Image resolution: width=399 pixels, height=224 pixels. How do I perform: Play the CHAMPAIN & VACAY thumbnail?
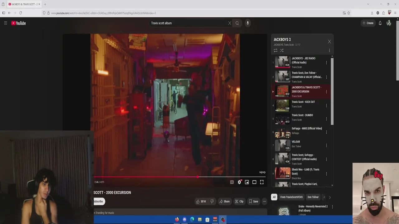click(282, 76)
